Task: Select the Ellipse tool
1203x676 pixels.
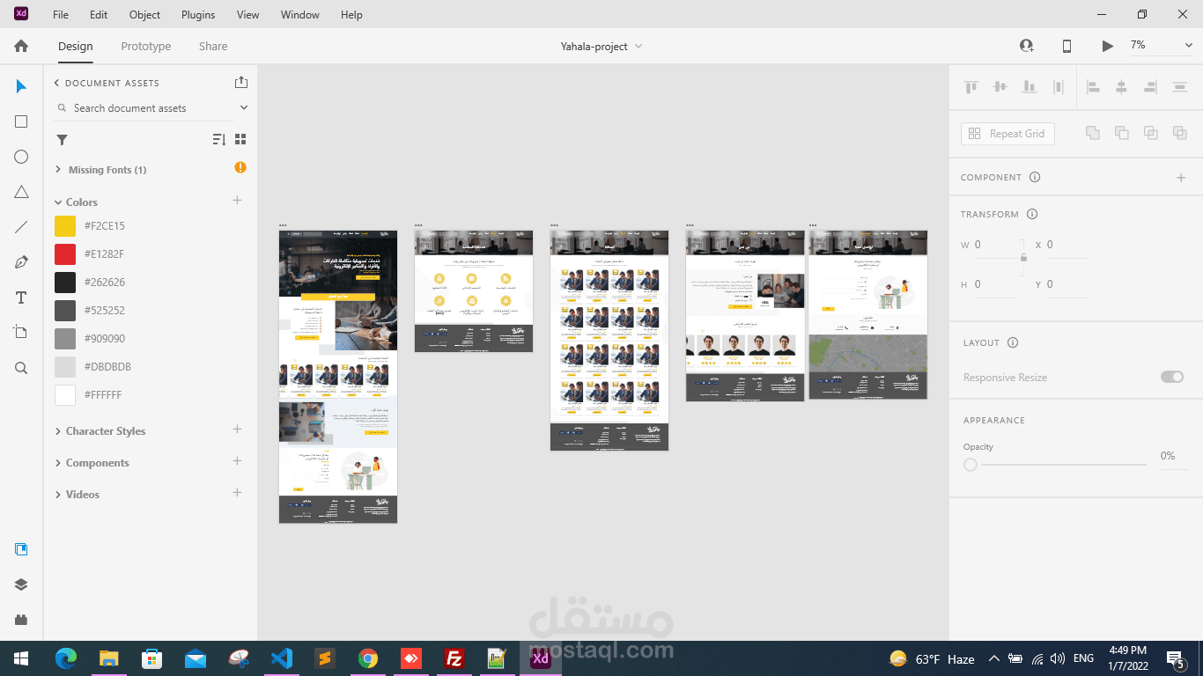Action: [21, 157]
